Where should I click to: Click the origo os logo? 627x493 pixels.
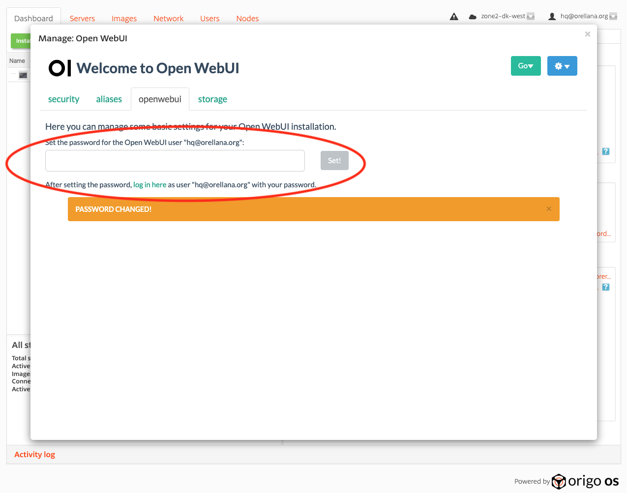coord(585,481)
